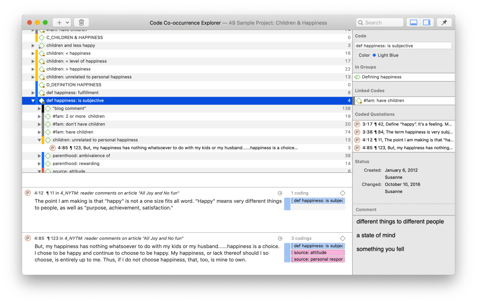The height and width of the screenshot is (304, 477).
Task: Toggle the right inspector pane button
Action: click(426, 23)
